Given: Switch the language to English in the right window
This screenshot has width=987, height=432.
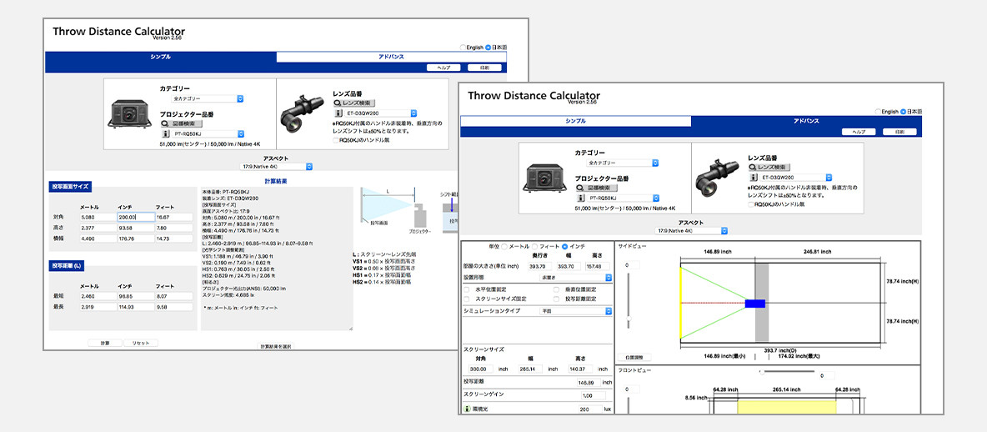Looking at the screenshot, I should tap(878, 111).
